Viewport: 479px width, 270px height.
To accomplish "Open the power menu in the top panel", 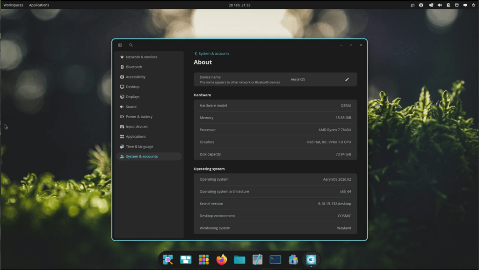I will [x=474, y=5].
